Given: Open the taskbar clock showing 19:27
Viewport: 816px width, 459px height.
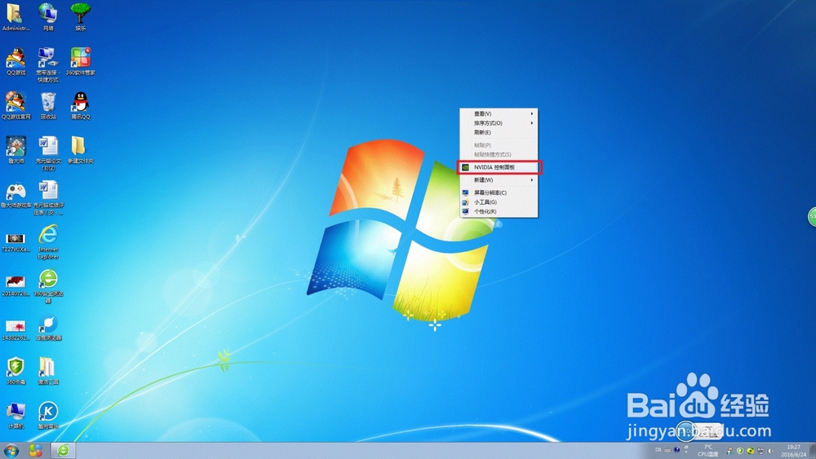Looking at the screenshot, I should point(794,451).
